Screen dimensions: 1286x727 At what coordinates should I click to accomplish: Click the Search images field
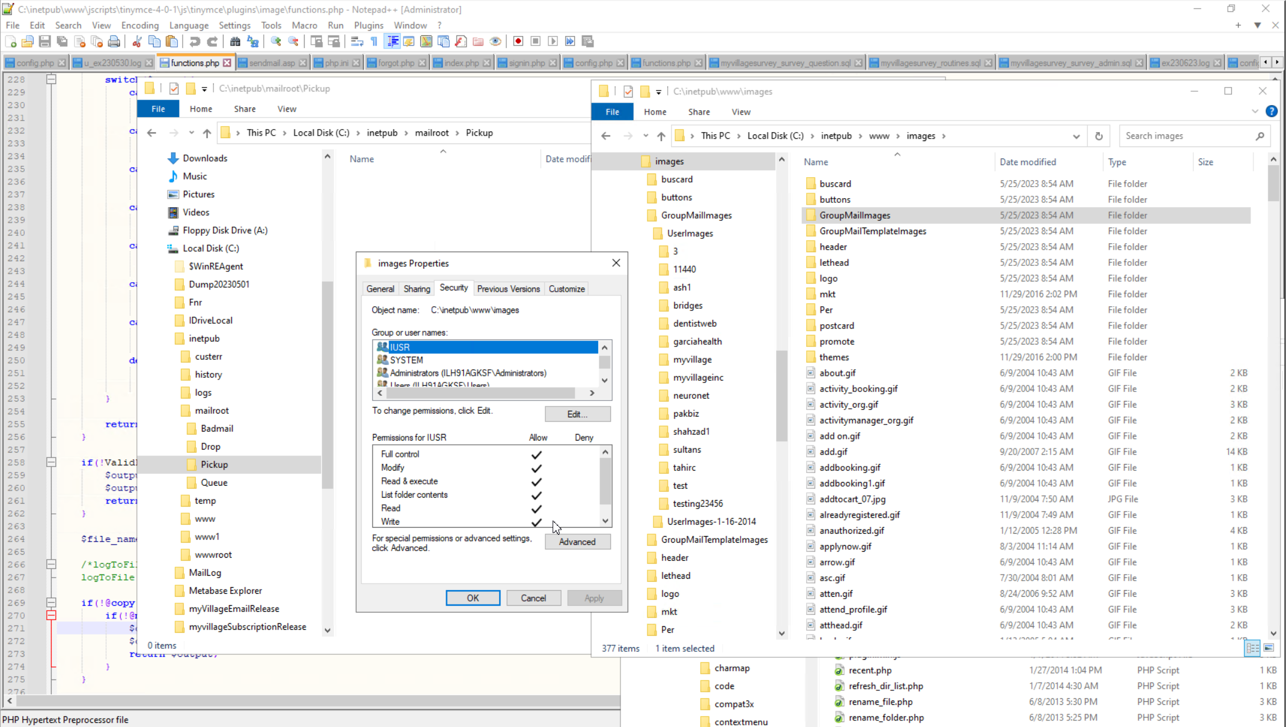pos(1186,136)
